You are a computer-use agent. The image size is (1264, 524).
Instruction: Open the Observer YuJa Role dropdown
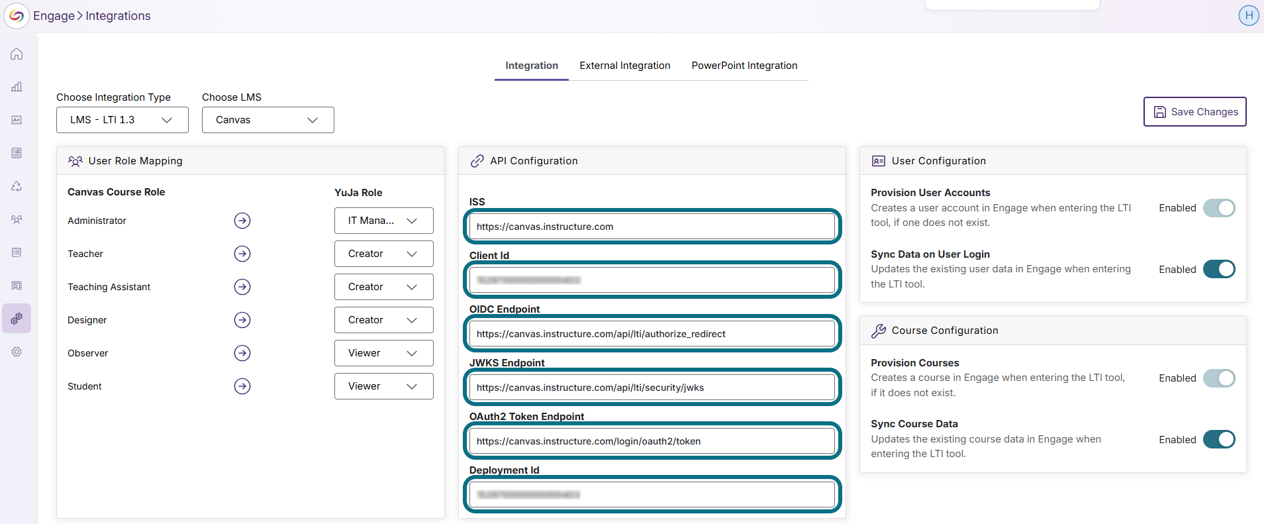click(x=384, y=353)
